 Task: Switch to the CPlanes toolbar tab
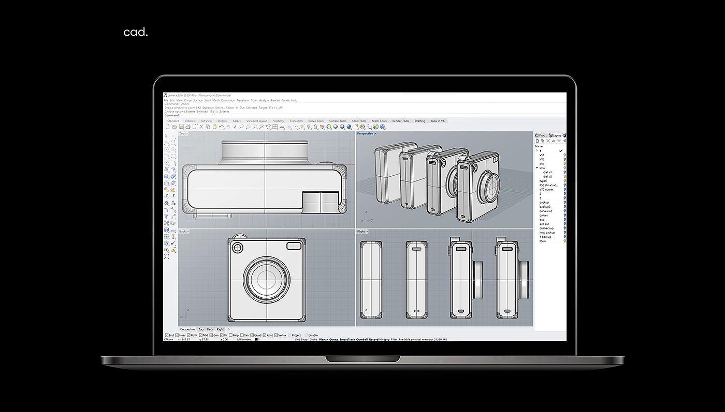(x=190, y=121)
